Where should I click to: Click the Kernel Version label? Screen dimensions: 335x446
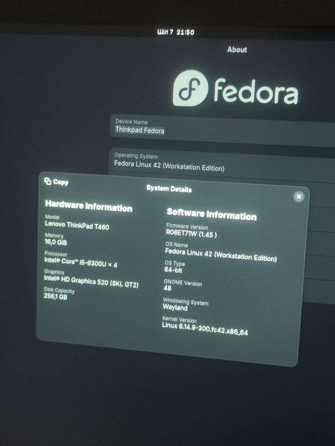click(x=179, y=319)
